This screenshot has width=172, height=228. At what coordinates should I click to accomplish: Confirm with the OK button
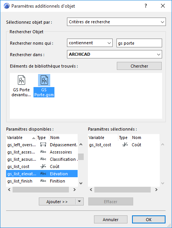click(x=149, y=220)
